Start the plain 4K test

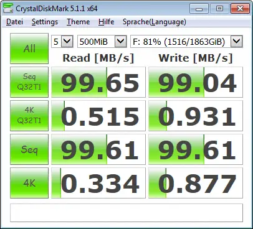point(29,183)
